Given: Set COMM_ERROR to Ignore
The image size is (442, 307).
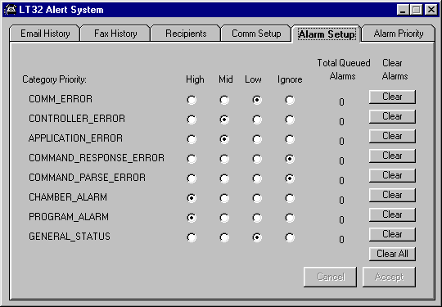Looking at the screenshot, I should pos(290,100).
